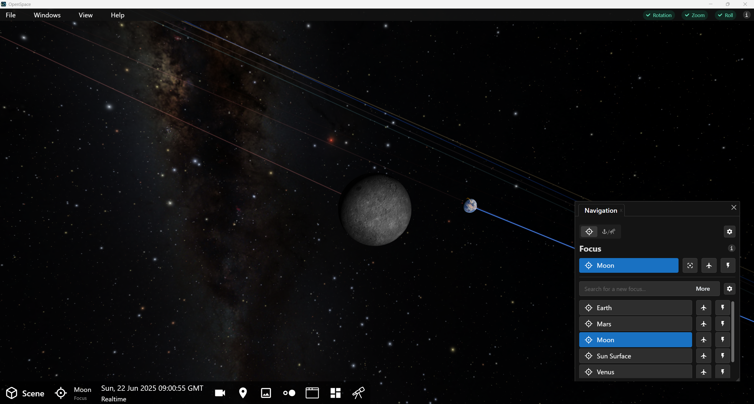Screen dimensions: 754x404
Task: Select Moon in the focus list
Action: click(x=636, y=340)
